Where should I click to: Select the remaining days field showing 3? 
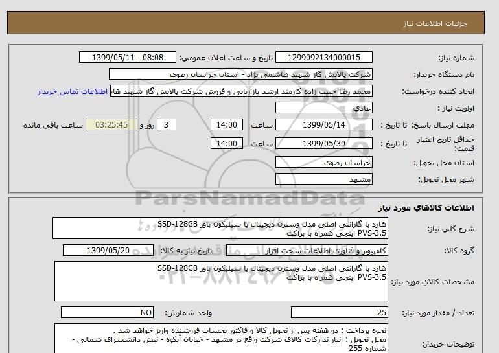coord(167,125)
